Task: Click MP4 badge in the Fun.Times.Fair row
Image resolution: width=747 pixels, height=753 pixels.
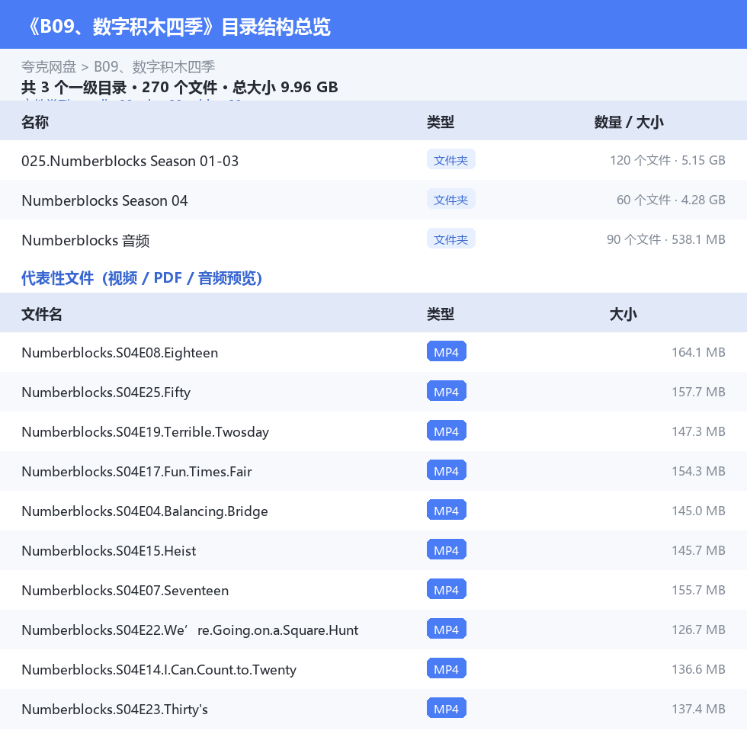Action: tap(446, 470)
